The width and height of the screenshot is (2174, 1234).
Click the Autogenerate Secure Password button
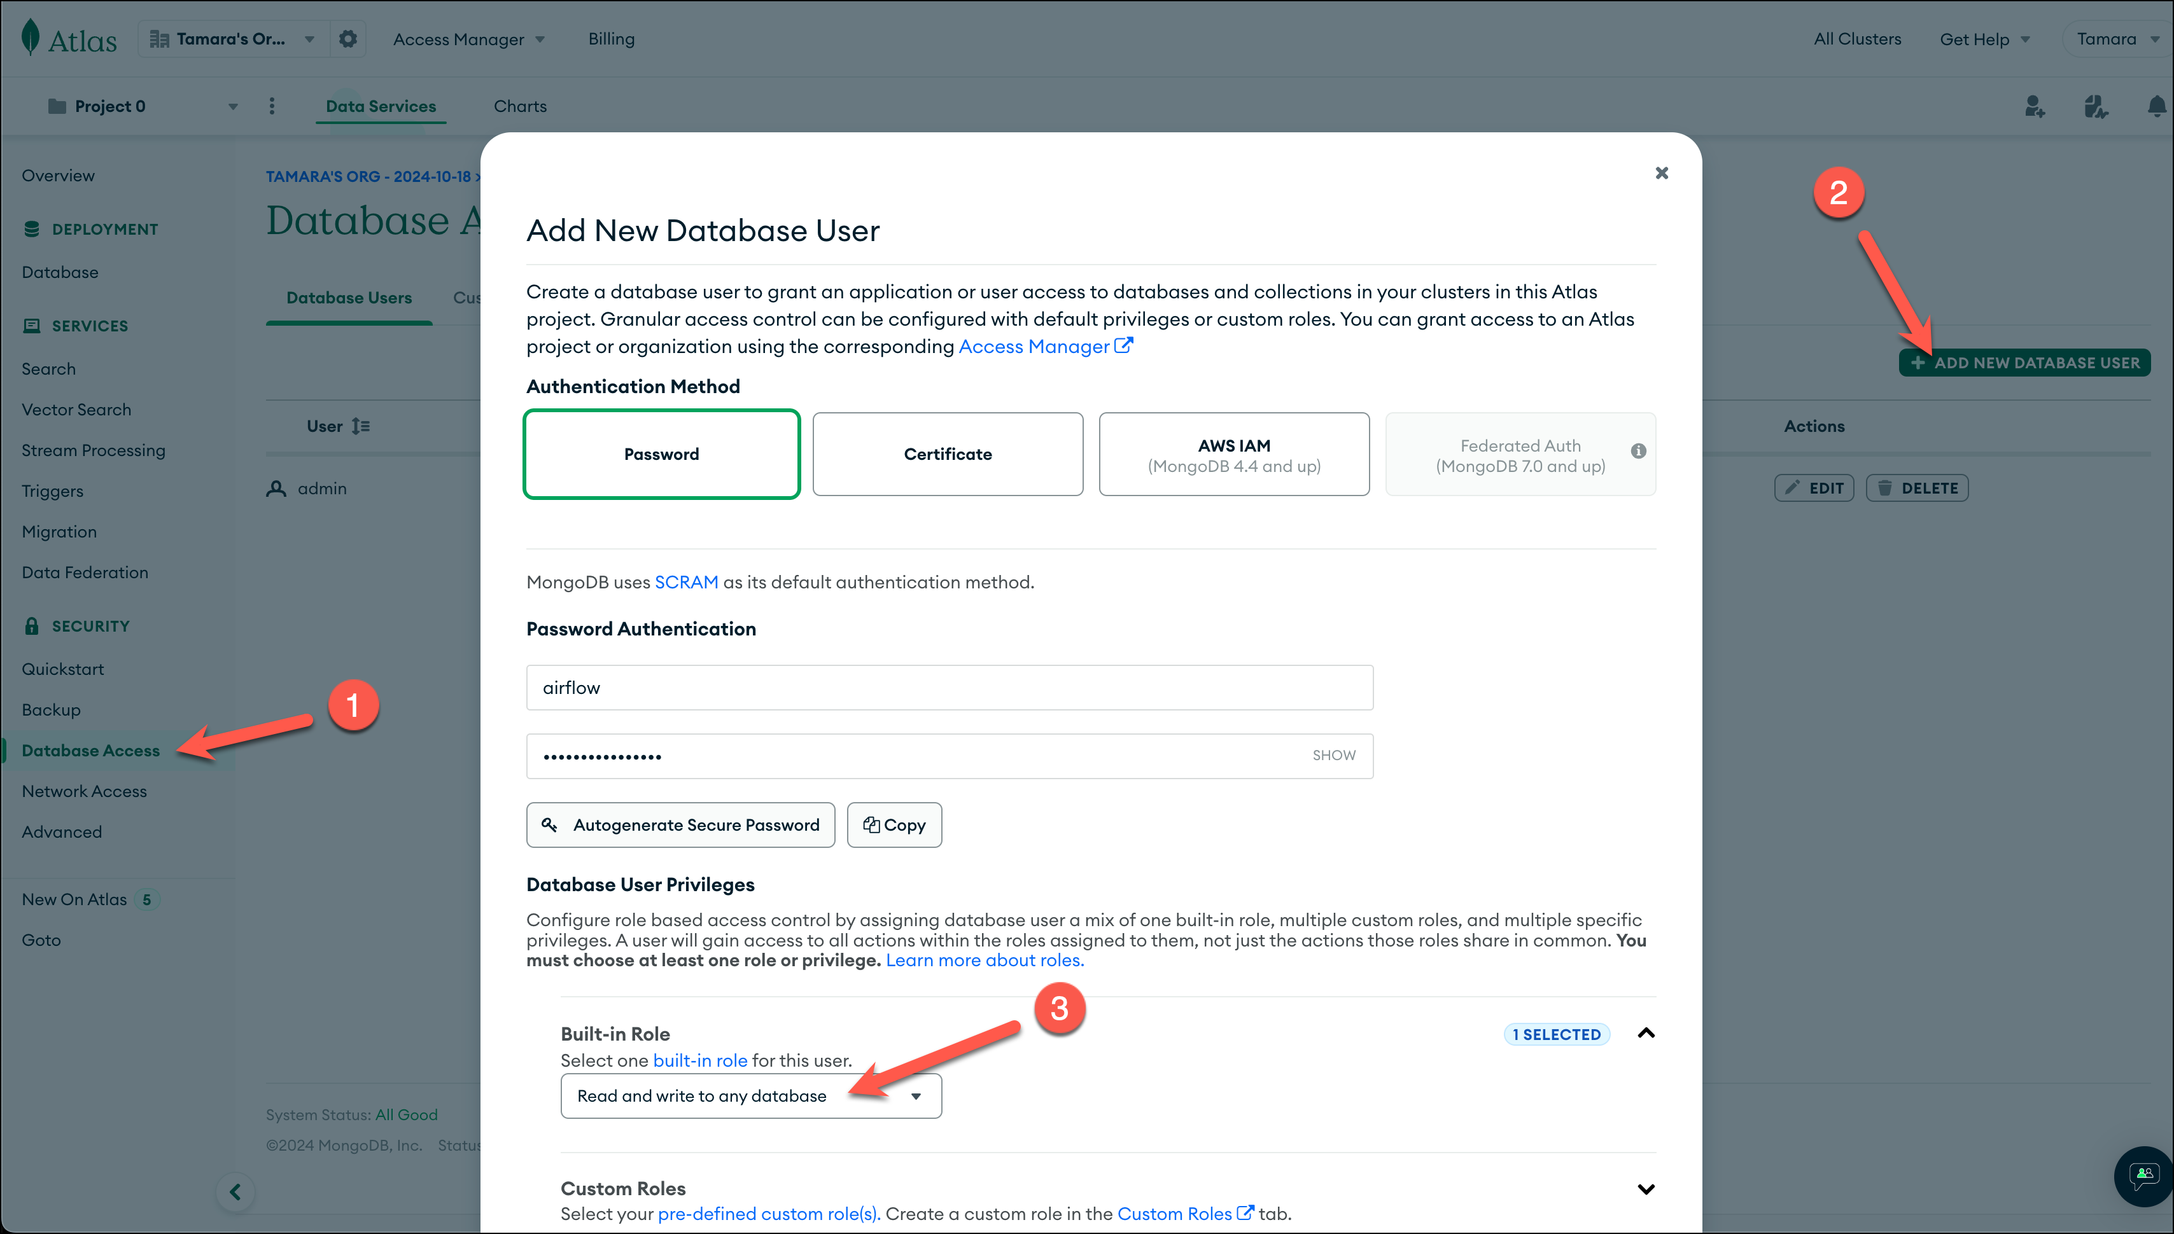(680, 824)
